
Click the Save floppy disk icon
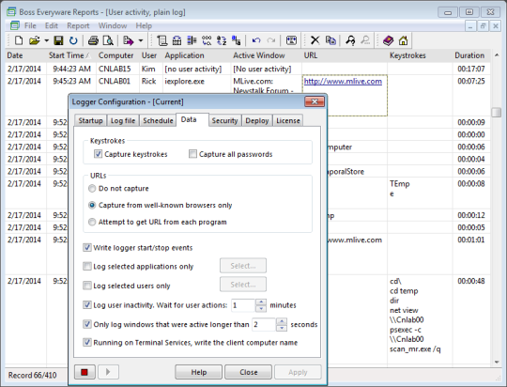click(x=58, y=40)
